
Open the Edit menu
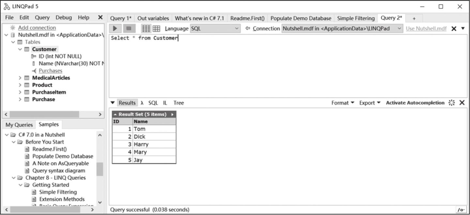tap(24, 17)
